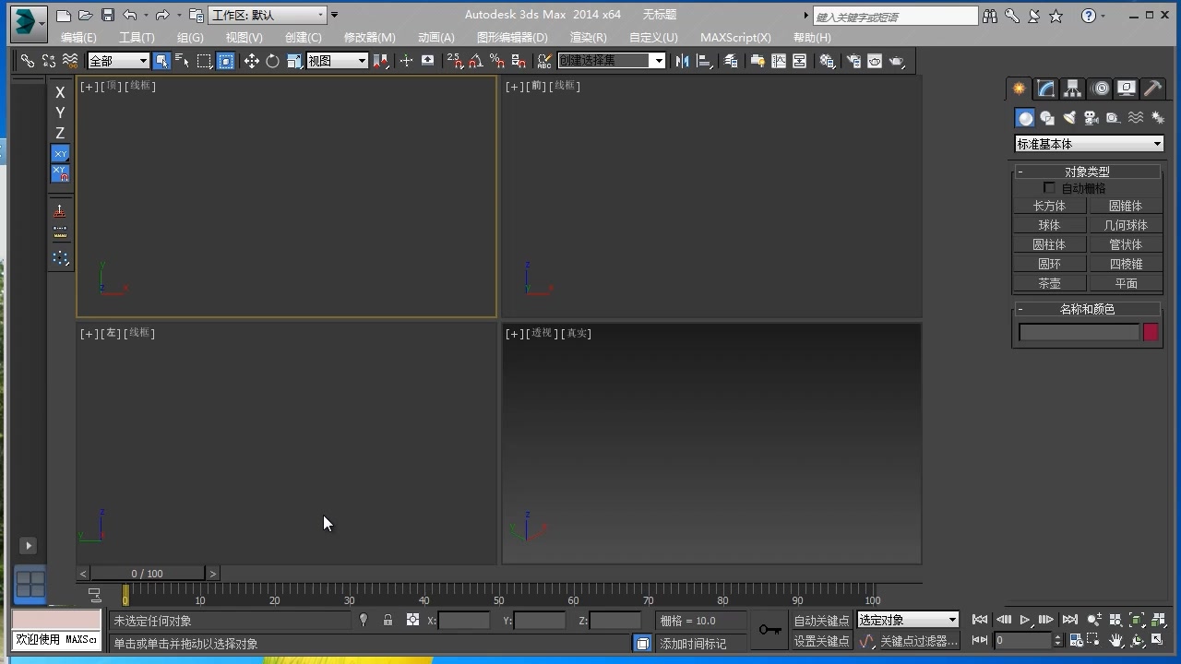
Task: Choose the Select and Scale tool
Action: 294,61
